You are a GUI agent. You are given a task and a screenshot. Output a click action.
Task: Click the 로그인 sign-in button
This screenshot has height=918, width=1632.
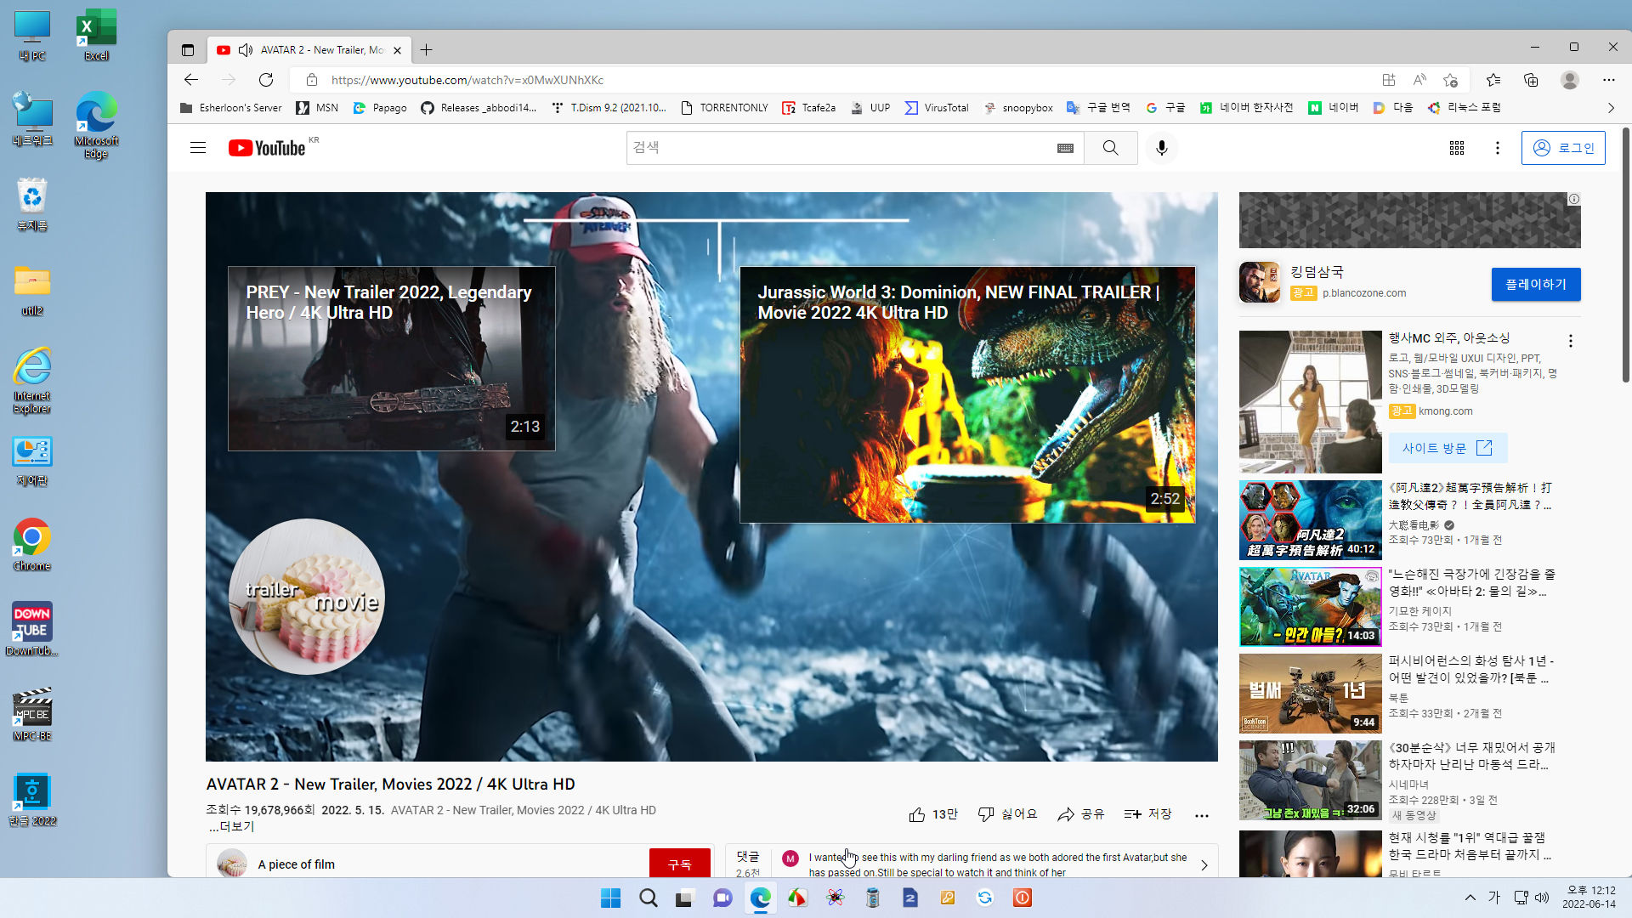pos(1563,148)
